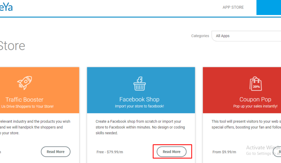The height and width of the screenshot is (163, 281).
Task: Click the partially visible Coupon Pop Read More
Action: click(277, 152)
